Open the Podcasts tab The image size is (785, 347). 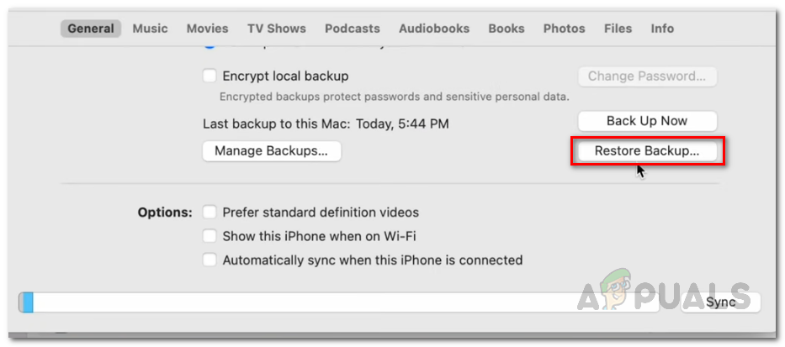353,29
